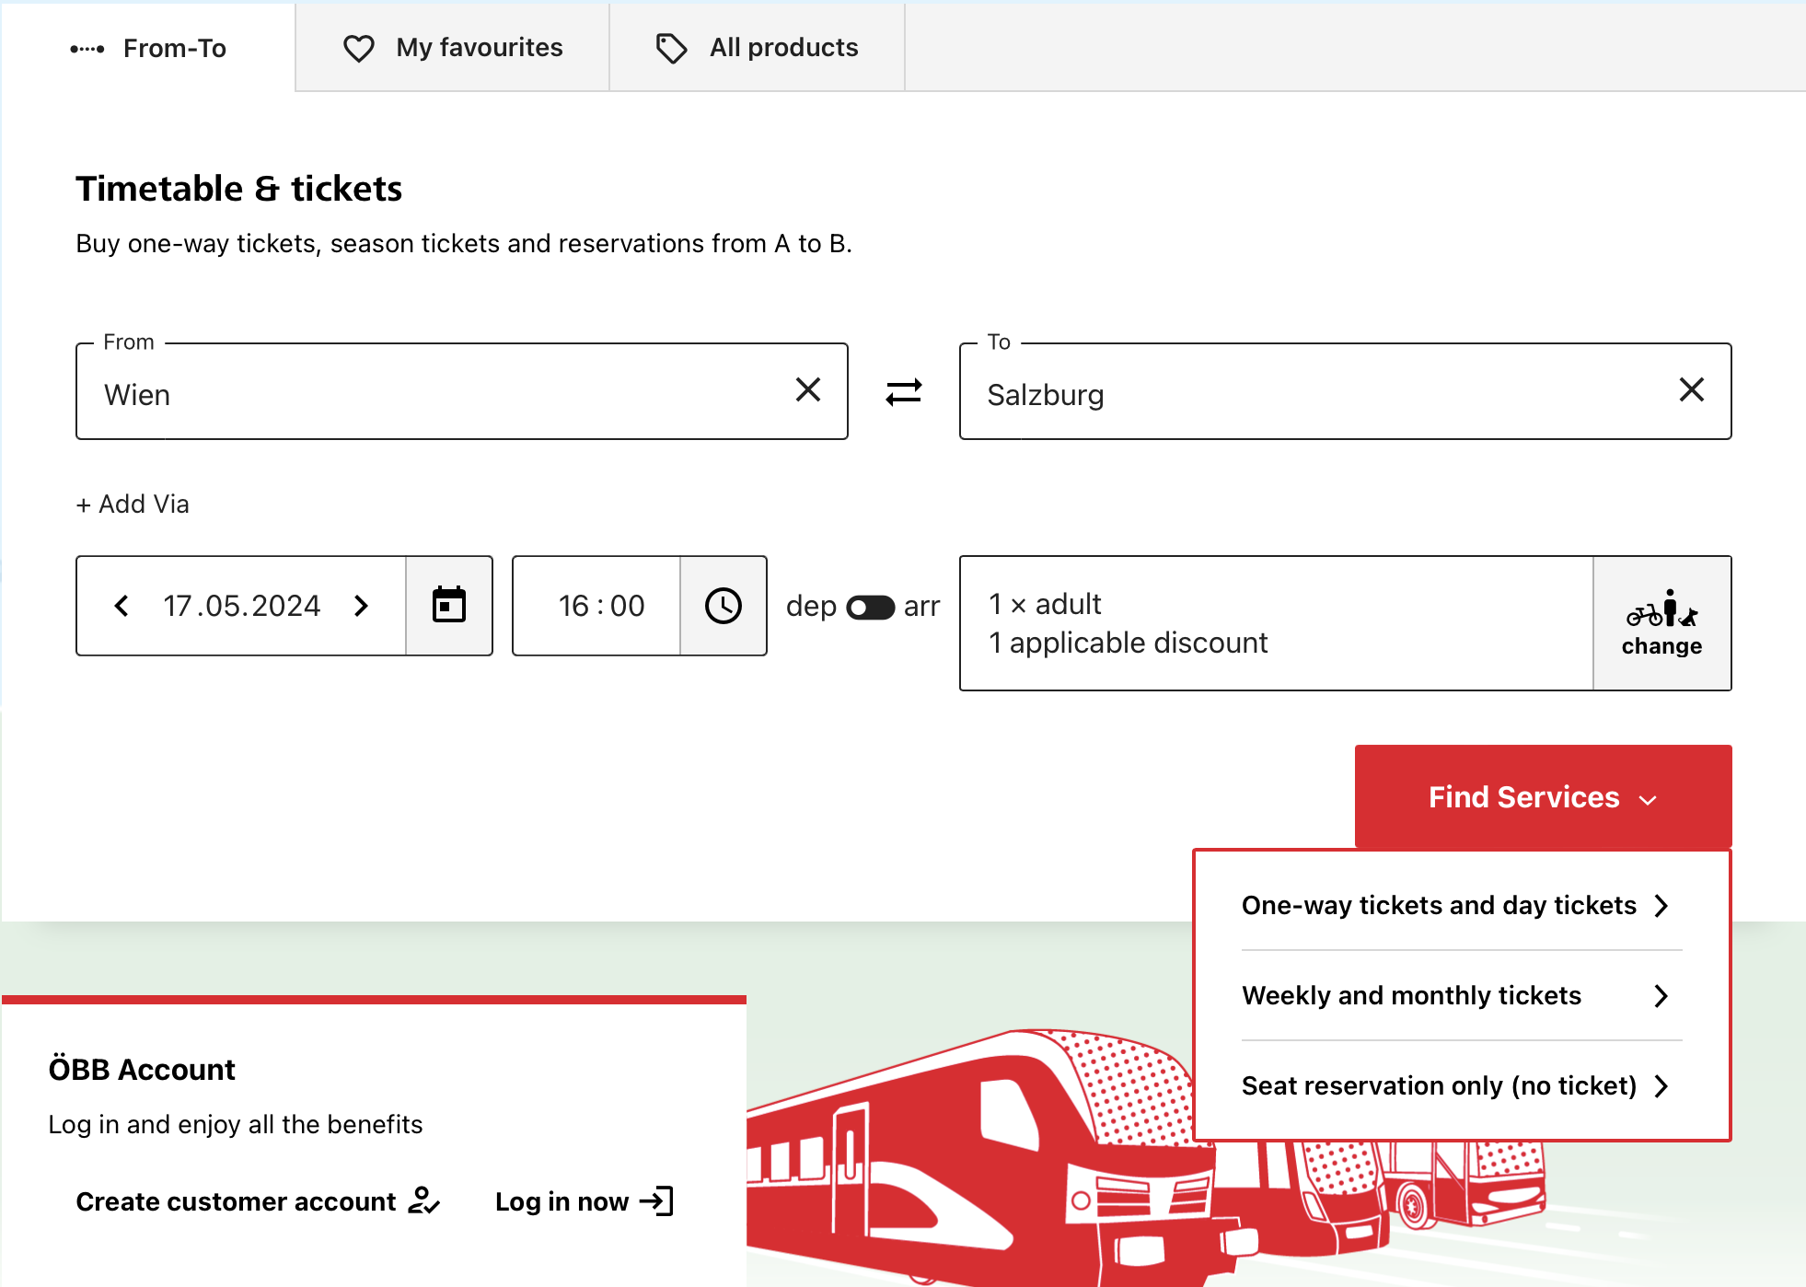Click the passenger change icon
The height and width of the screenshot is (1287, 1806).
(1661, 623)
